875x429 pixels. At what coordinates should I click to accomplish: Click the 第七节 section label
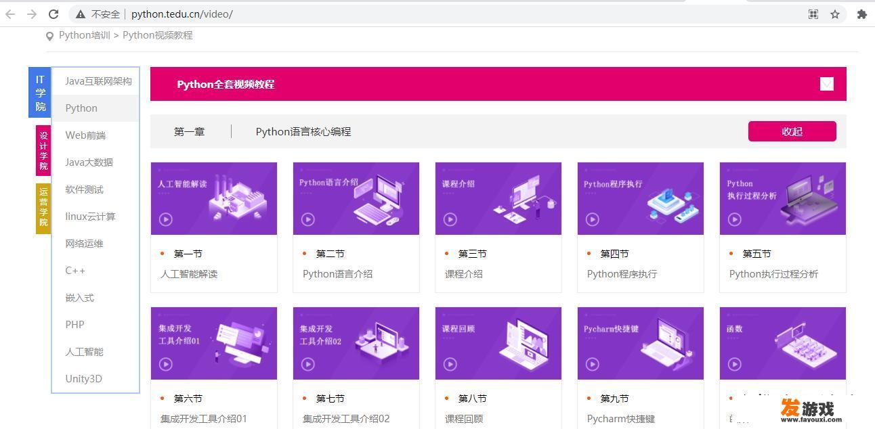[x=330, y=399]
